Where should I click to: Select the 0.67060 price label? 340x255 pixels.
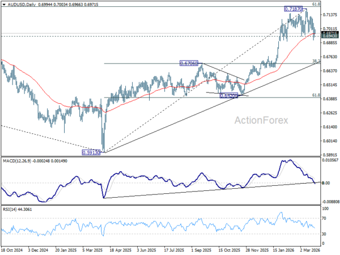click(x=189, y=63)
